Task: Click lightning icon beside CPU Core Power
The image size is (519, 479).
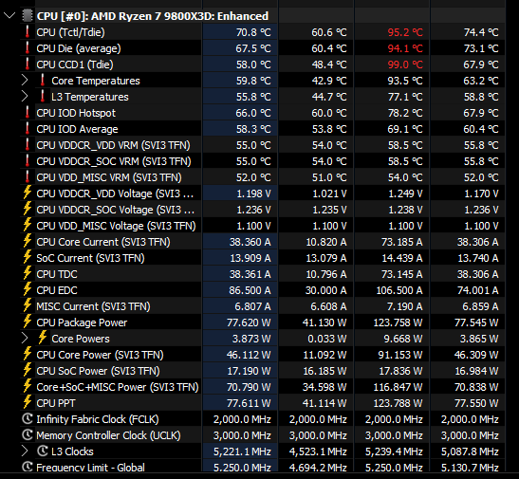Action: pos(28,354)
